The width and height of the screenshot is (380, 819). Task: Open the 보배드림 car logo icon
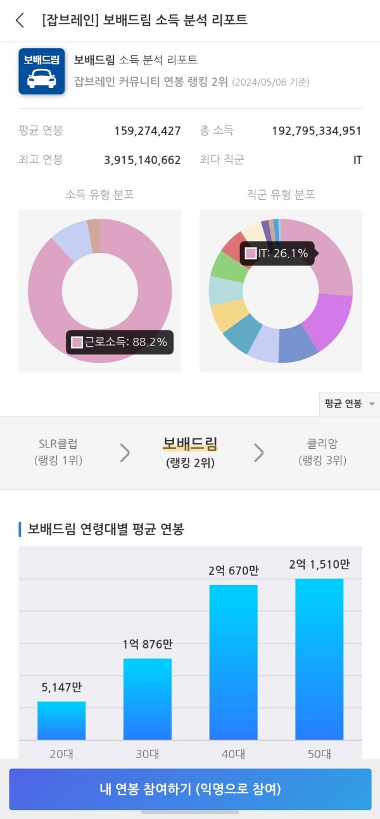click(x=42, y=71)
